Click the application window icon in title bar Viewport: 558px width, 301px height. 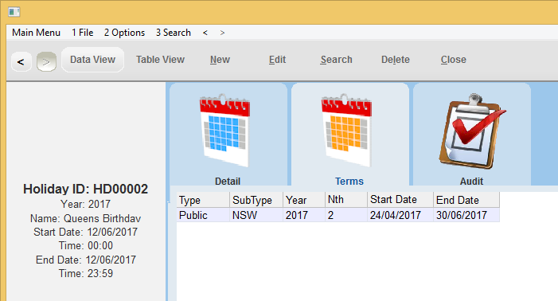tap(14, 12)
